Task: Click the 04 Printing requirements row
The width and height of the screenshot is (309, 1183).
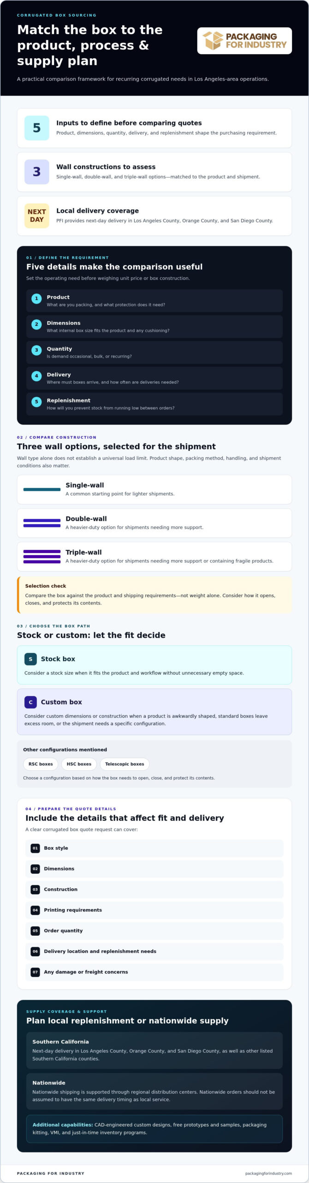Action: click(x=154, y=910)
